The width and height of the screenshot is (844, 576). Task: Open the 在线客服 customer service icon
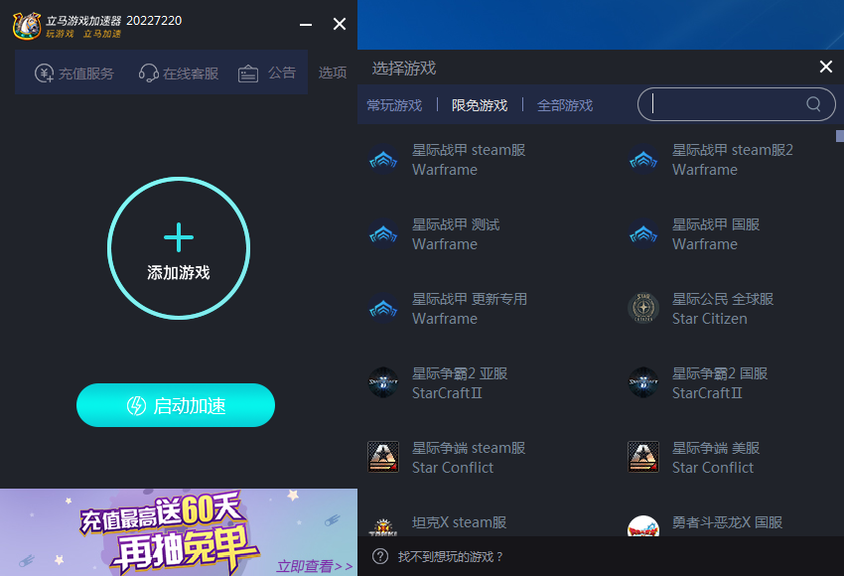pyautogui.click(x=150, y=72)
